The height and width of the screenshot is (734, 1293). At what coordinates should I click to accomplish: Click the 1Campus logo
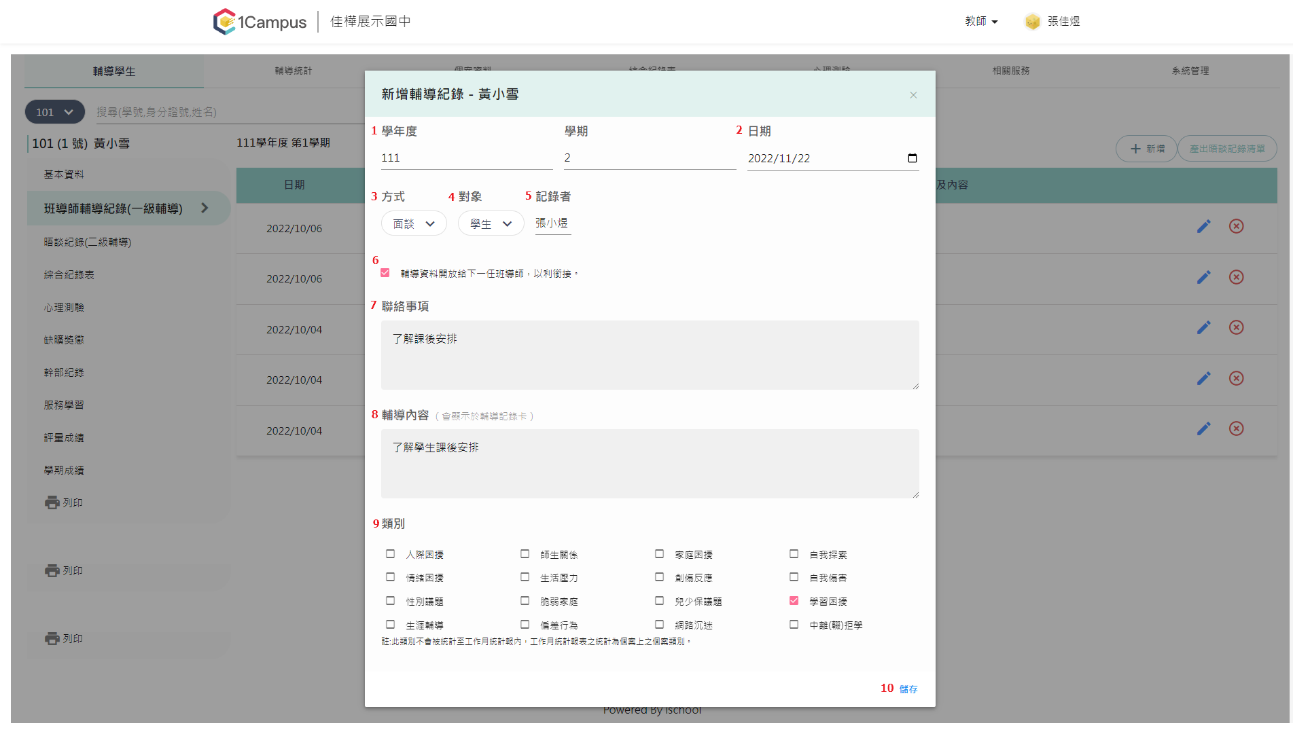(x=260, y=22)
